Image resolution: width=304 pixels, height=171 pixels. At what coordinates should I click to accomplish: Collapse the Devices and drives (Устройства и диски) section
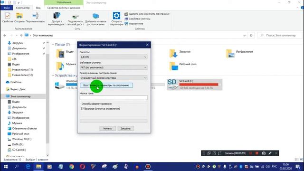[x=53, y=76]
